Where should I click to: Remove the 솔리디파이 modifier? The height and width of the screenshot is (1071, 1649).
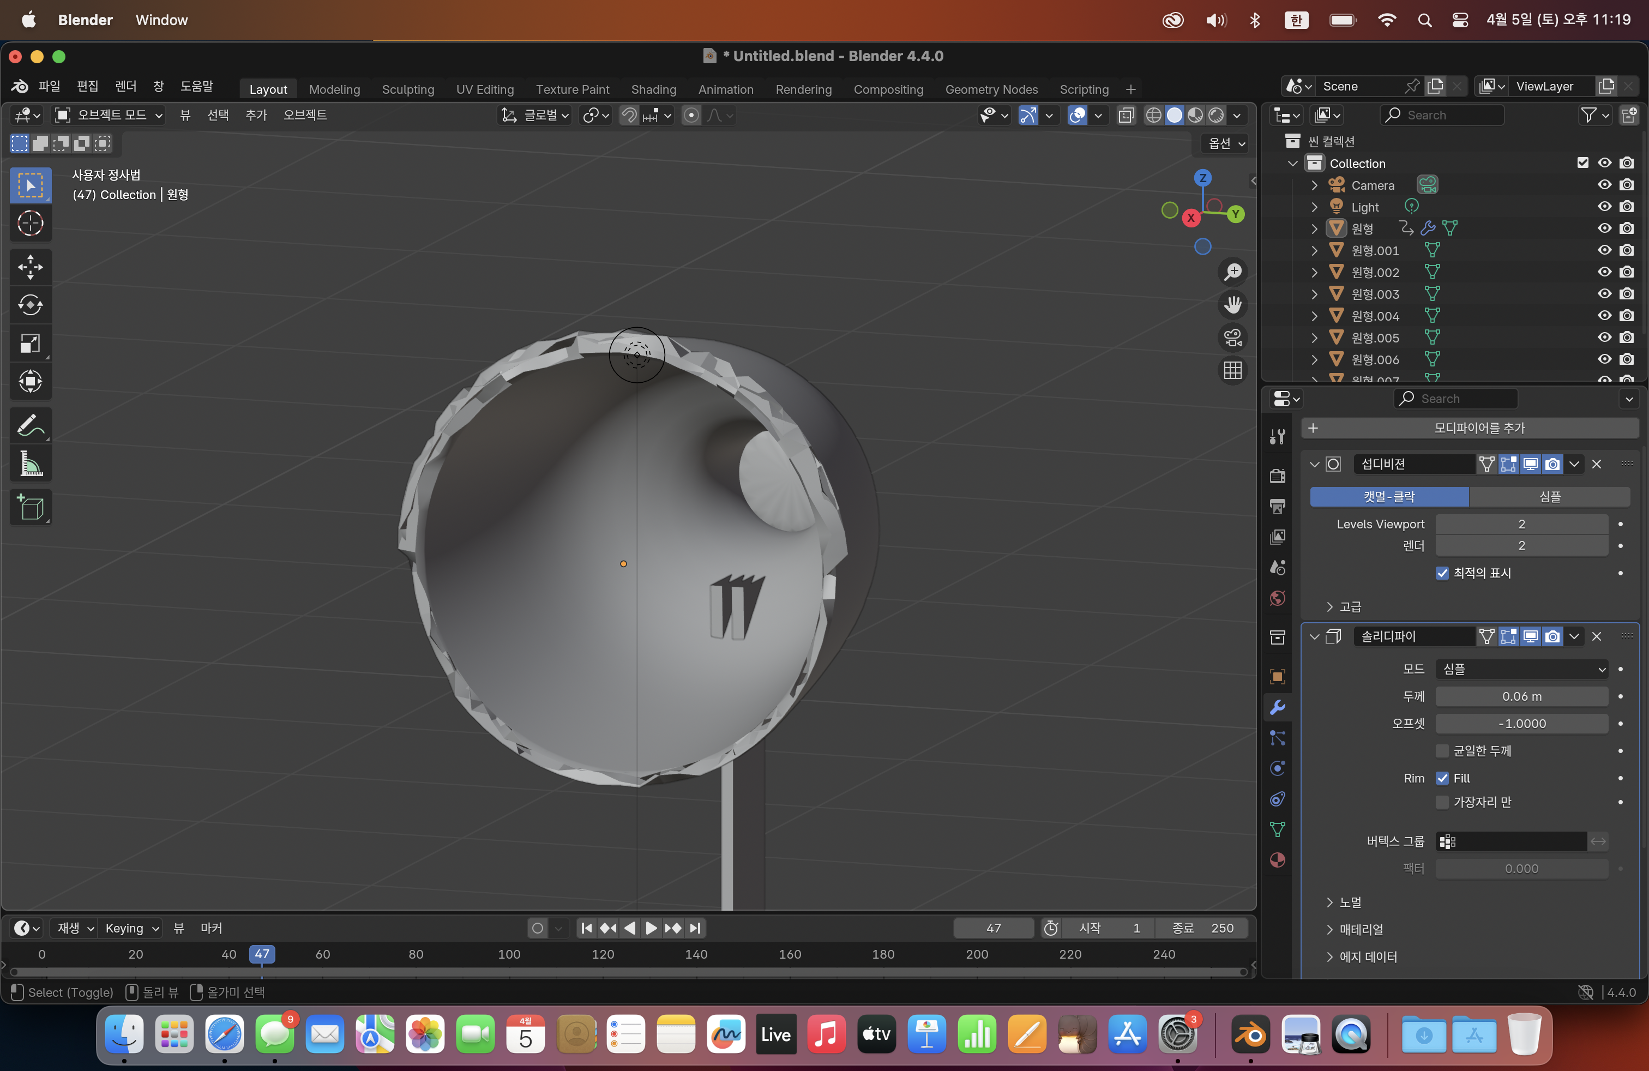1596,636
